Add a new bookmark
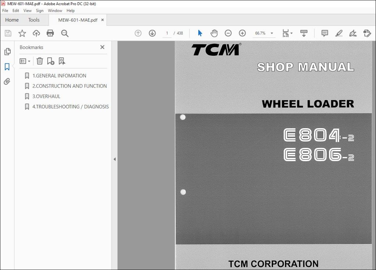This screenshot has width=376, height=270. [x=51, y=61]
